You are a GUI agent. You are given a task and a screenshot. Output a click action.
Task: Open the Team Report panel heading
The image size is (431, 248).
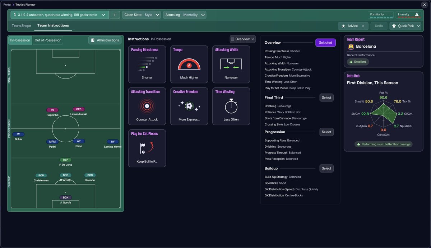point(356,39)
